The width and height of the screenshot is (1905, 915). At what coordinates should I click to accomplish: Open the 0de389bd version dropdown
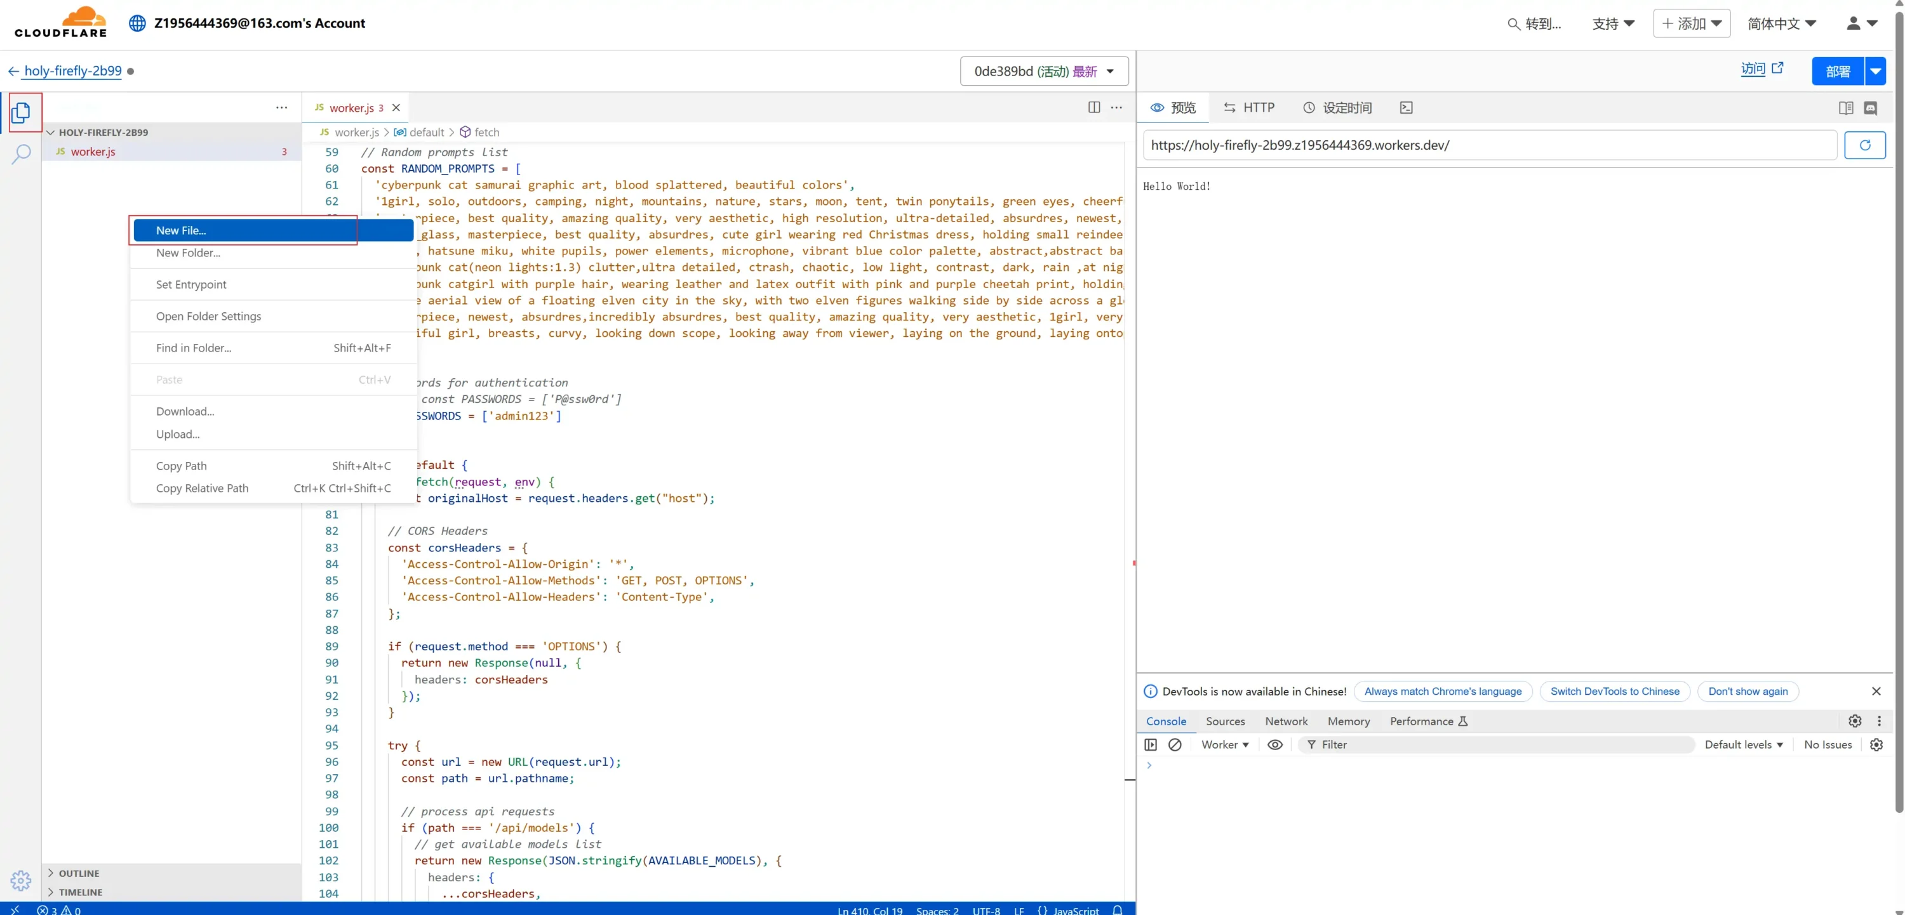tap(1043, 71)
